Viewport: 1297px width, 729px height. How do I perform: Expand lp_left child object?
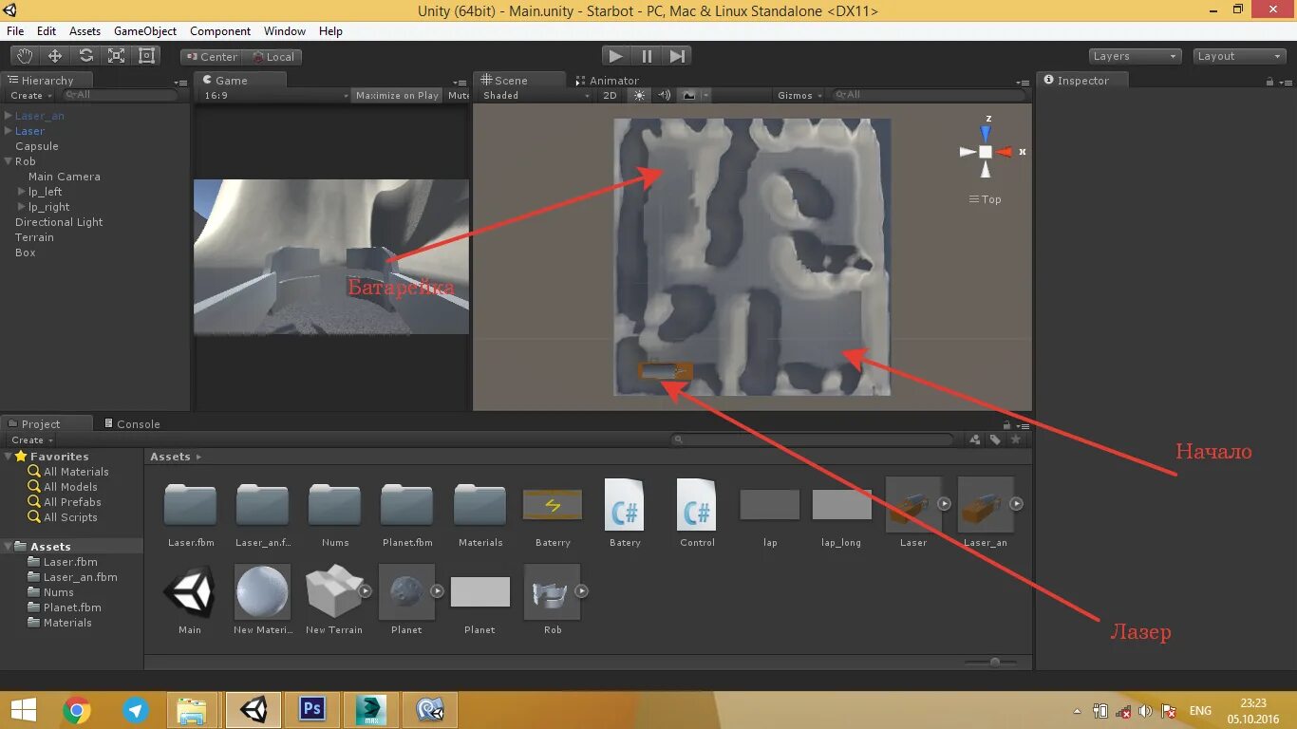pyautogui.click(x=22, y=192)
